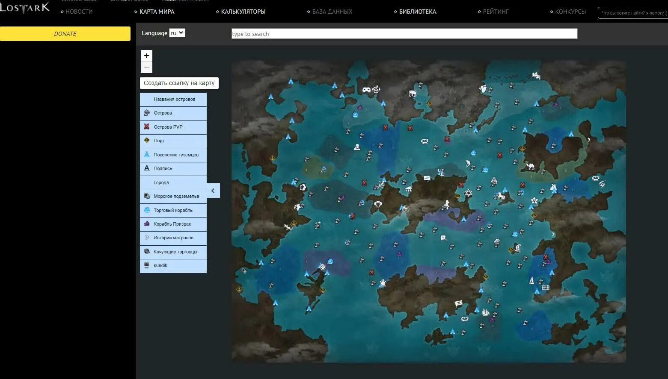This screenshot has width=668, height=379.
Task: Toggle the Порт layer
Action: (x=173, y=141)
